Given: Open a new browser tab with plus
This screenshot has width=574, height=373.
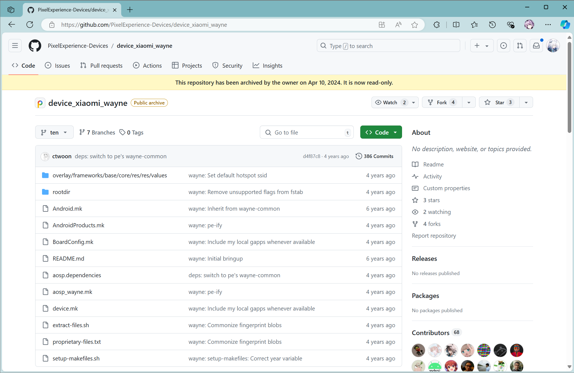Looking at the screenshot, I should click(x=130, y=10).
